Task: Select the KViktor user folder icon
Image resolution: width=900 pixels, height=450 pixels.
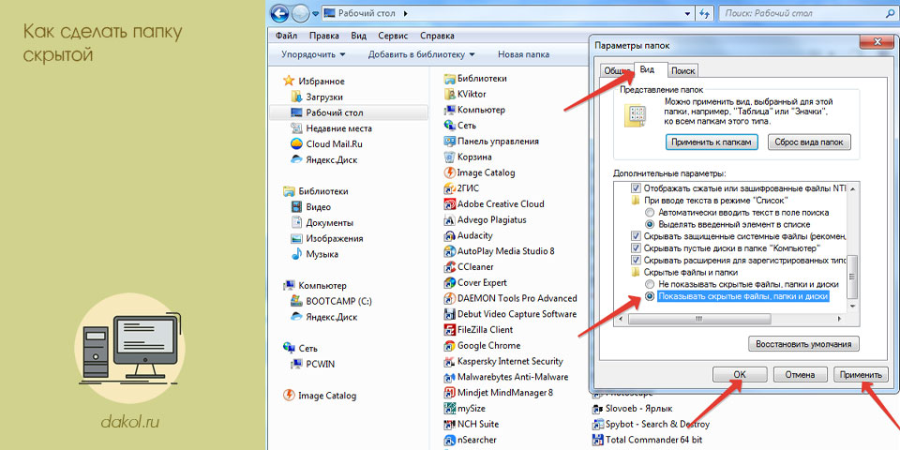Action: [x=449, y=94]
